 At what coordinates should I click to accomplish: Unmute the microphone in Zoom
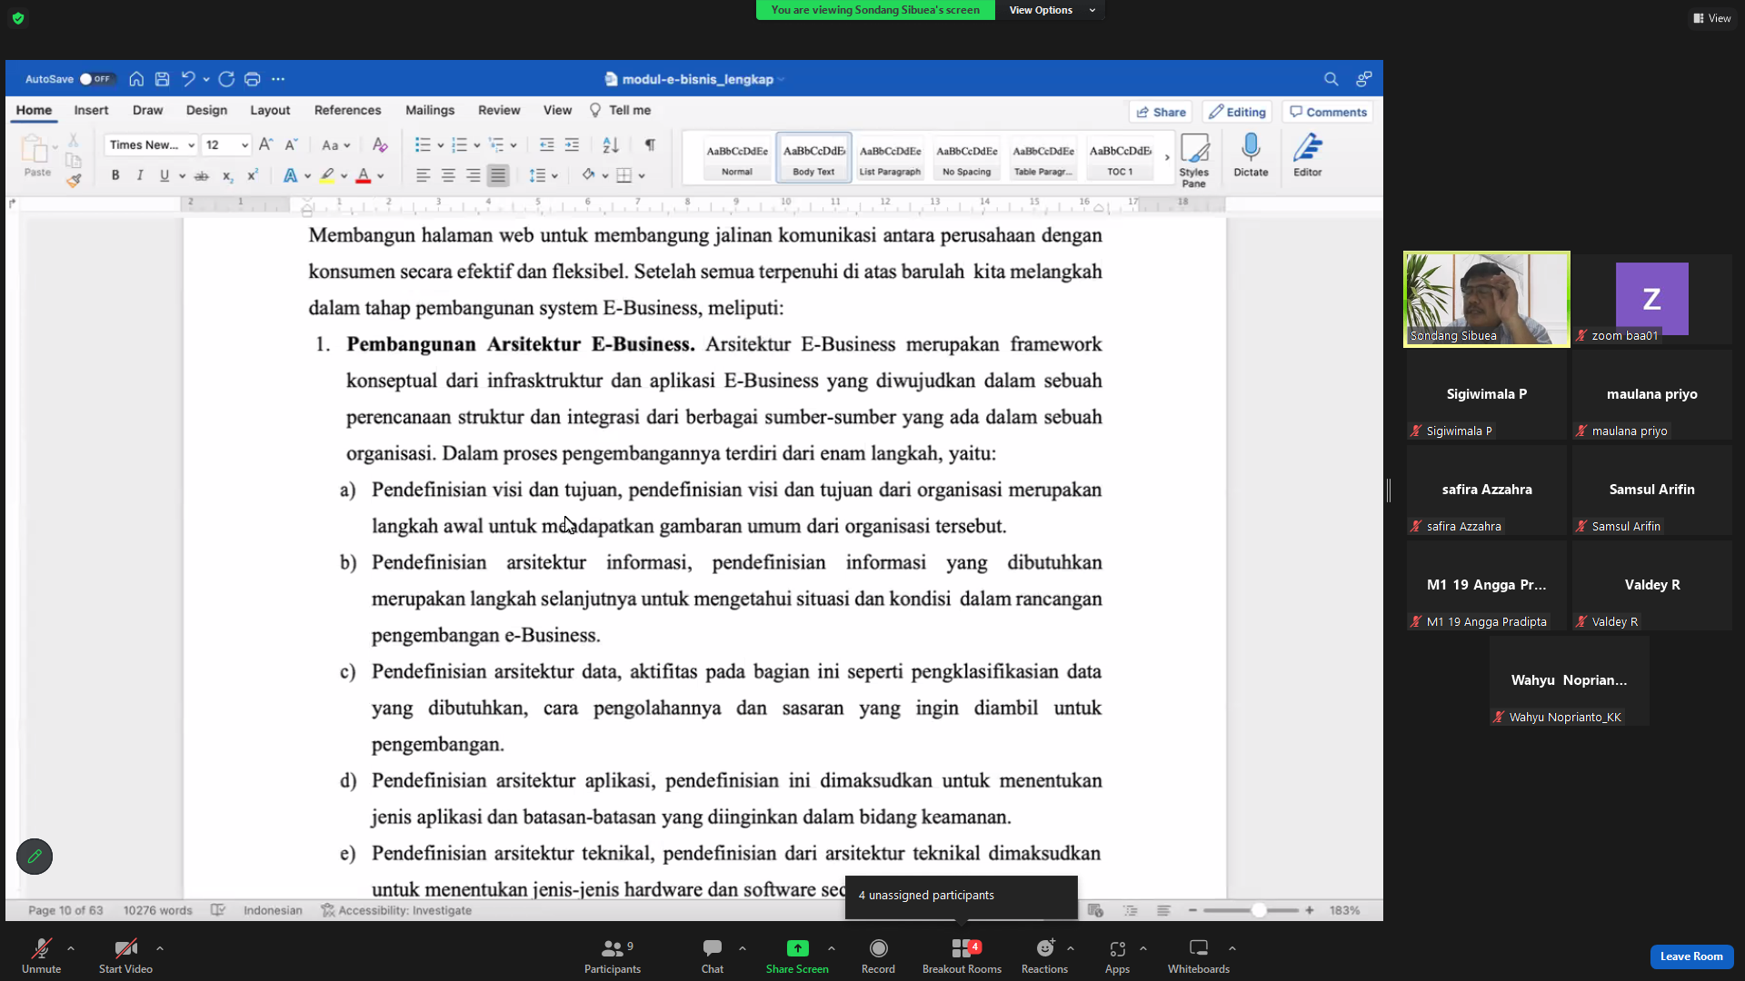pos(41,956)
